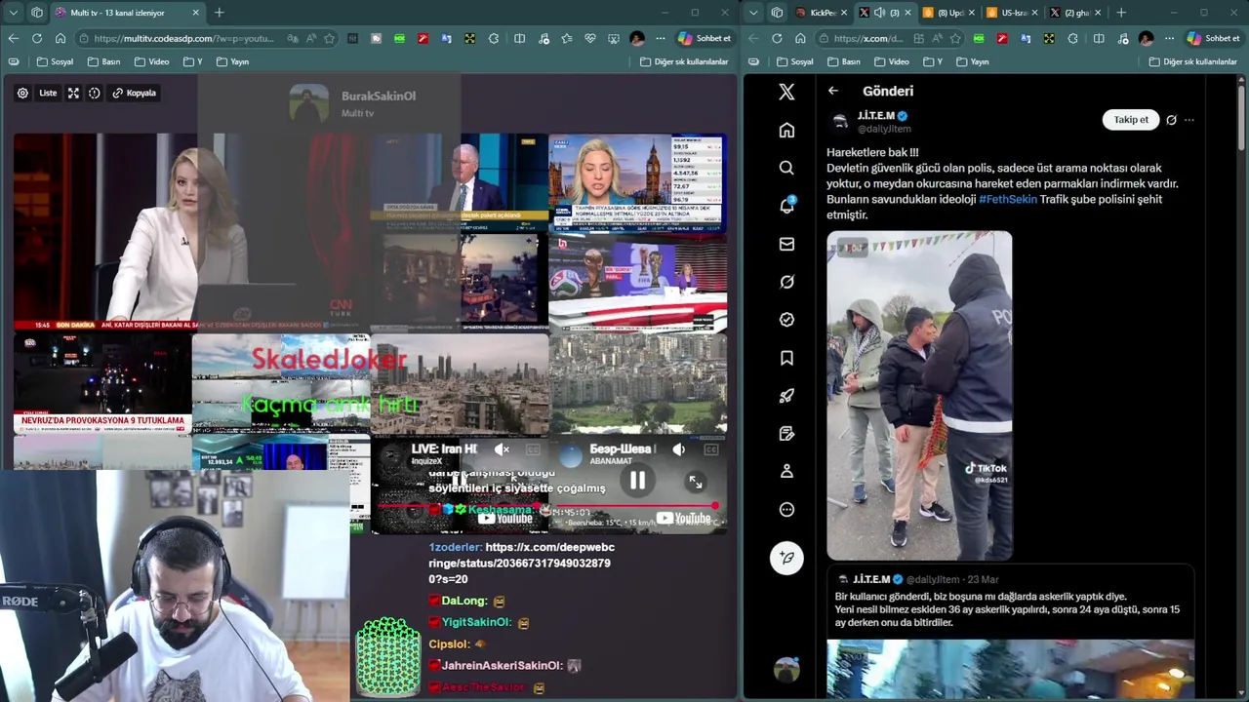
Task: Toggle captions on Беэр-Шева stream
Action: (x=711, y=449)
